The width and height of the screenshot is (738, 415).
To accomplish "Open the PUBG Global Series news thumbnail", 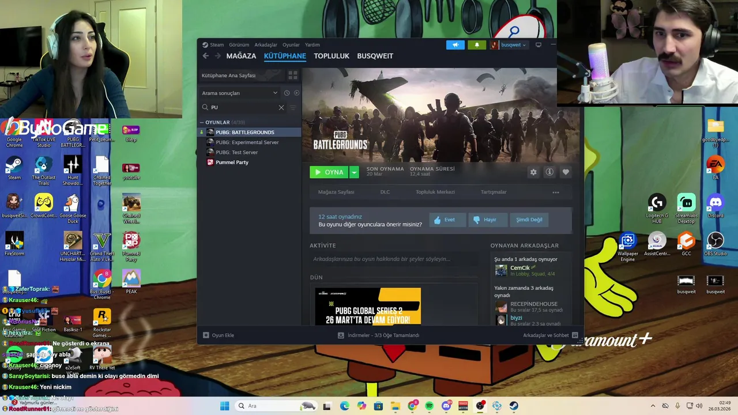I will 368,306.
